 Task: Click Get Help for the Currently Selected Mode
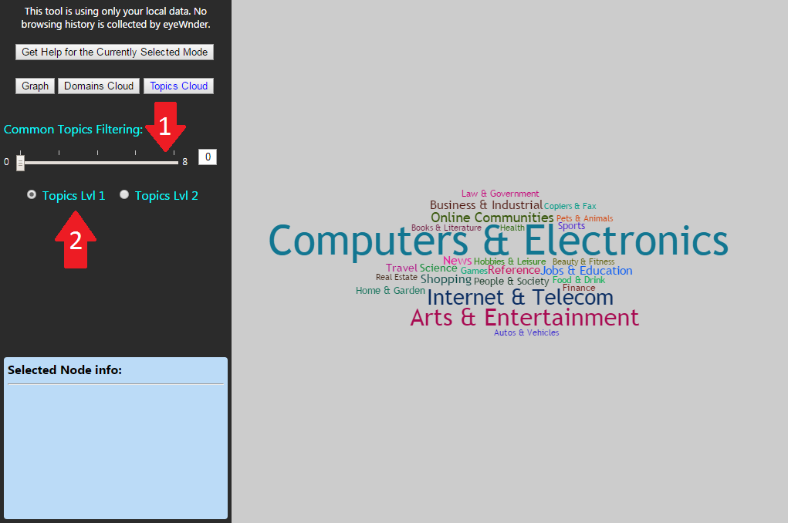coord(114,52)
